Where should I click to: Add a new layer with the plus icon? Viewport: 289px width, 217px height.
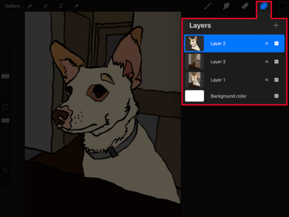point(276,25)
